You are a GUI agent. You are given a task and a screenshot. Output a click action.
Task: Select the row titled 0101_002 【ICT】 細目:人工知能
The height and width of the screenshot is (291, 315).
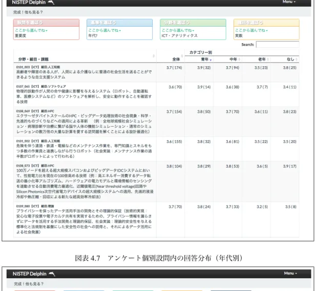pos(156,149)
